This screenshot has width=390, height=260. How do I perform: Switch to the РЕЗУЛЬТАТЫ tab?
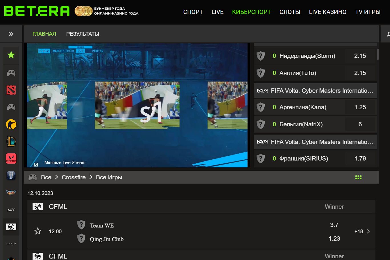point(83,34)
